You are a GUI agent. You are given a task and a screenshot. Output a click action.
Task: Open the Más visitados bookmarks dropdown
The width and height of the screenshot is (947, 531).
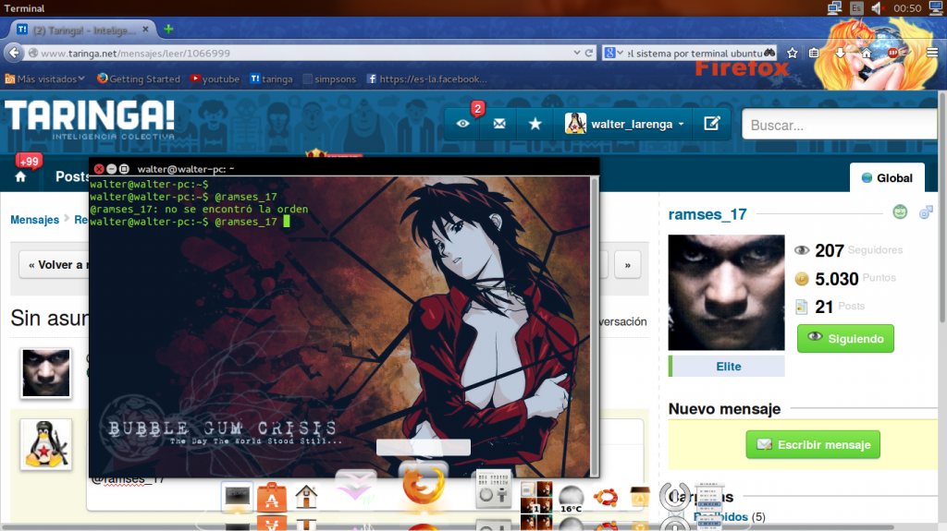[x=45, y=79]
